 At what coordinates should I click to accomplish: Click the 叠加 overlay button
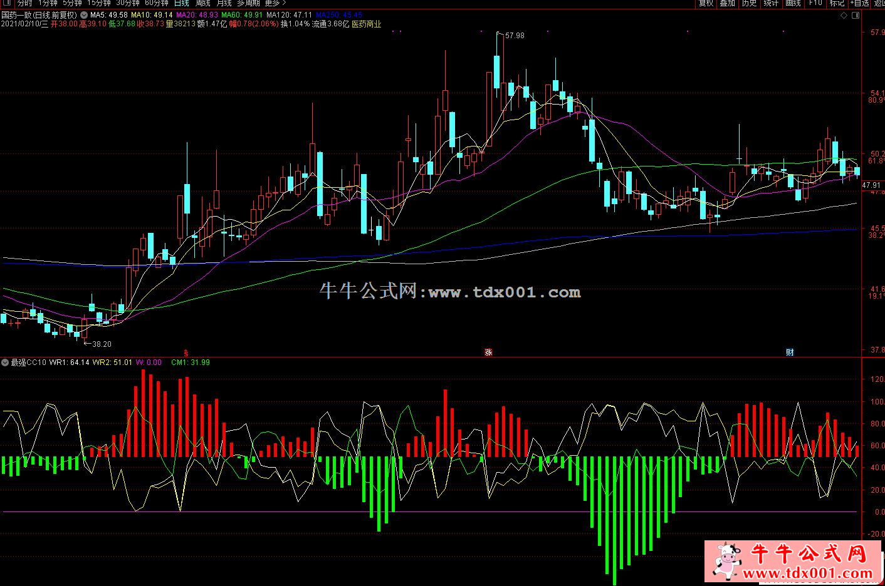tap(727, 3)
